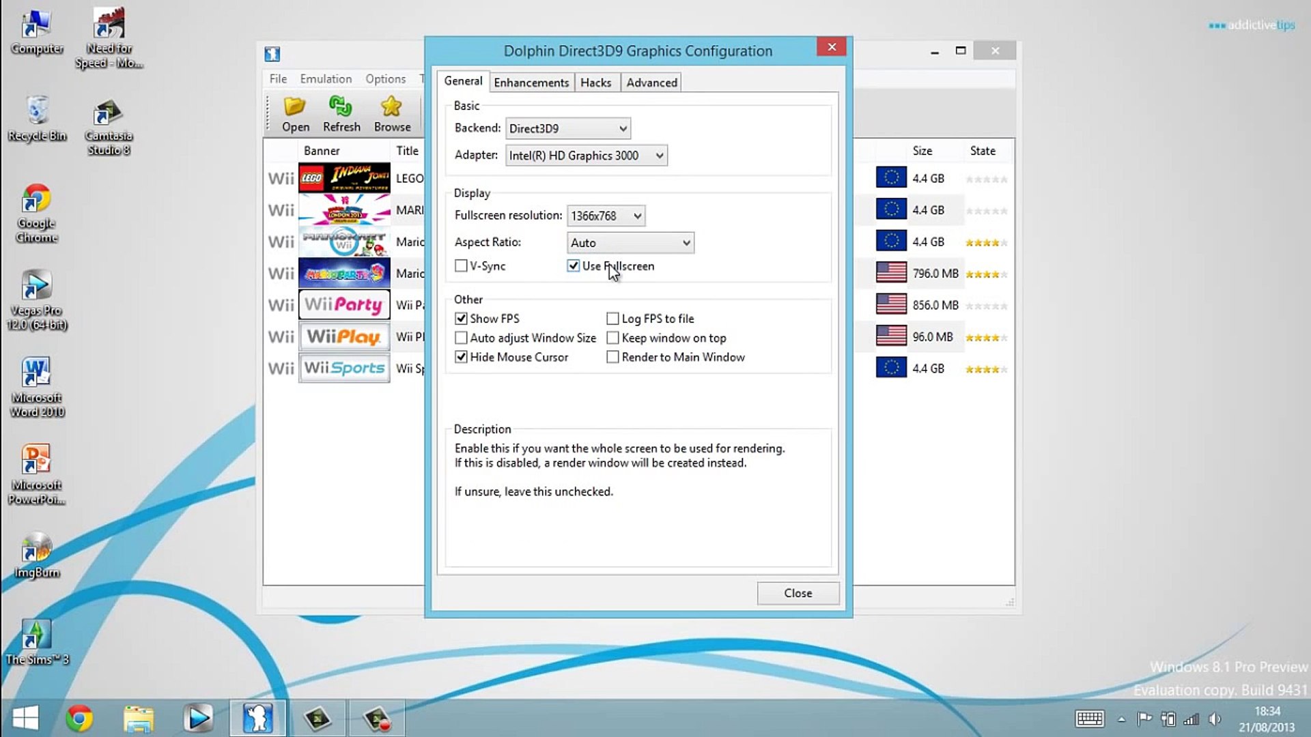Enable Render to Main Window
The image size is (1311, 737).
pyautogui.click(x=613, y=357)
